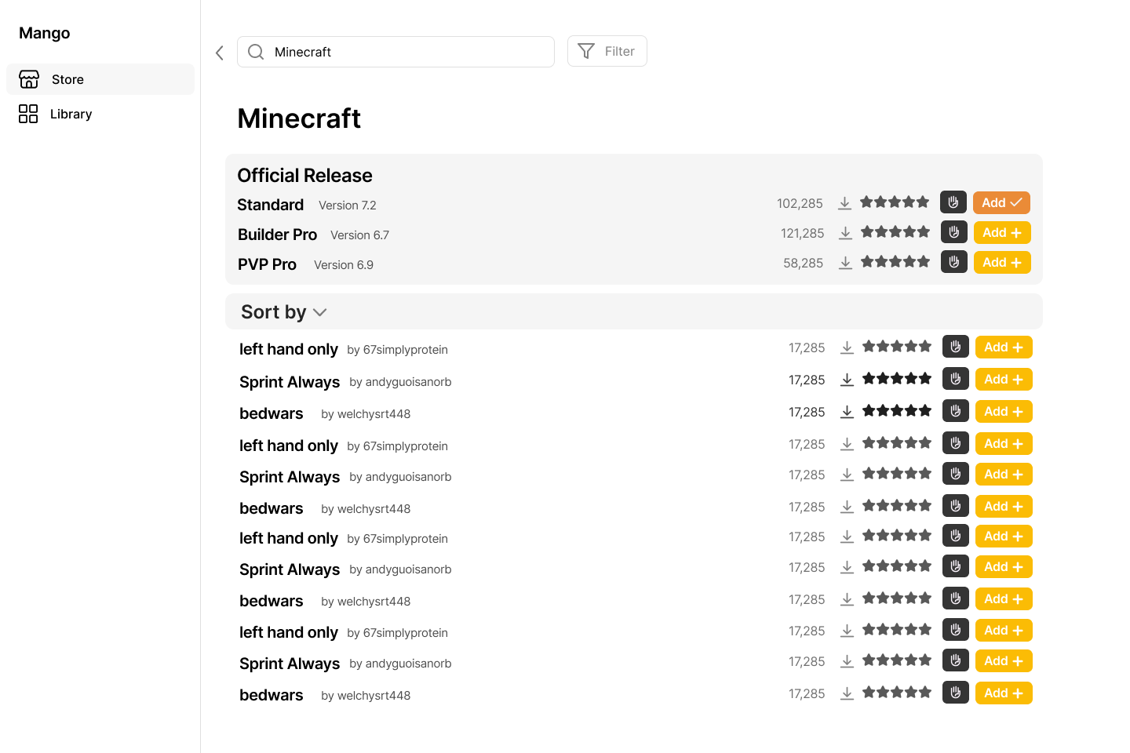Click the hand icon on first left hand only row

point(956,347)
